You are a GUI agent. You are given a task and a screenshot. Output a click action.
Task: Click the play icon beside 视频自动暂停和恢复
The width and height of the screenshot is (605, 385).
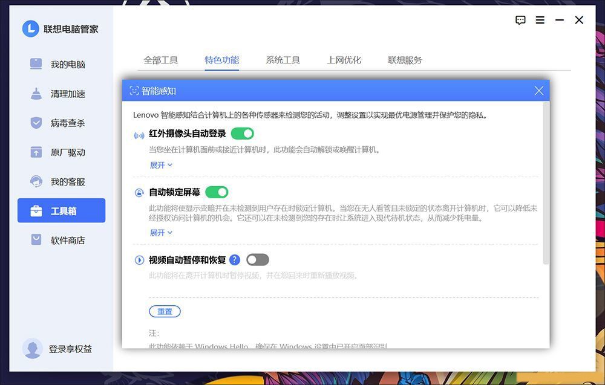click(x=139, y=260)
